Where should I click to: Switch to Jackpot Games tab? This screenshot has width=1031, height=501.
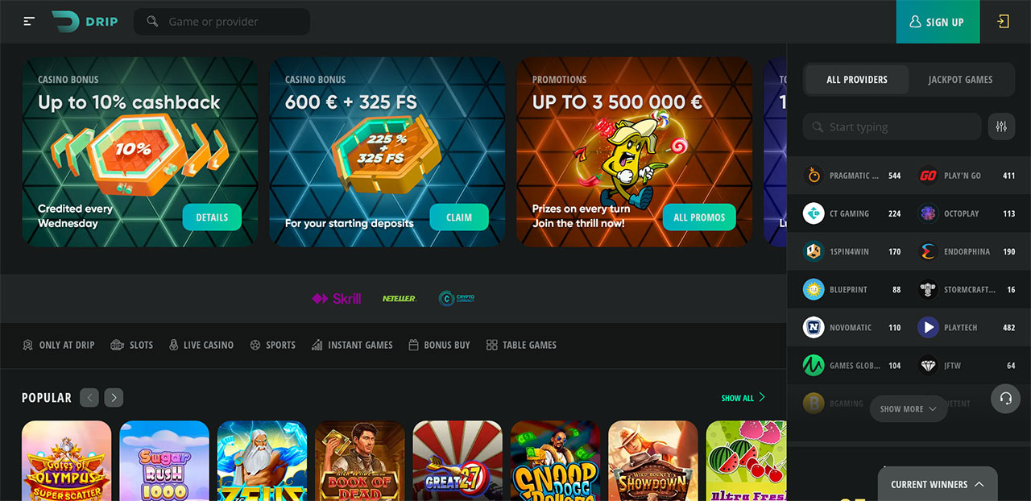(x=960, y=80)
